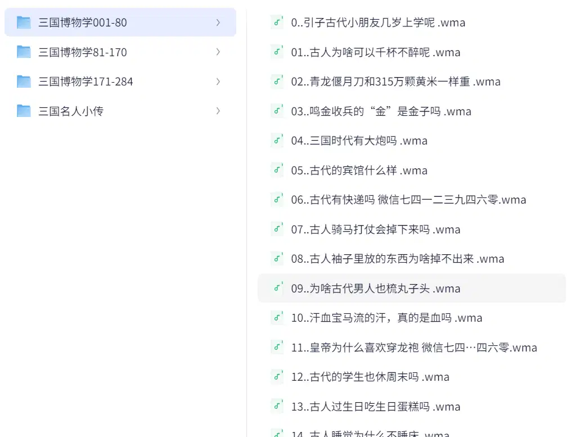Viewport: 567px width, 437px height.
Task: Click folder icon of 三国名人小传
Action: click(24, 111)
